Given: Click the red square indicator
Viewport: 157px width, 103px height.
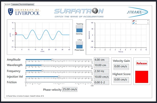Looking at the screenshot, I should 141,77.
